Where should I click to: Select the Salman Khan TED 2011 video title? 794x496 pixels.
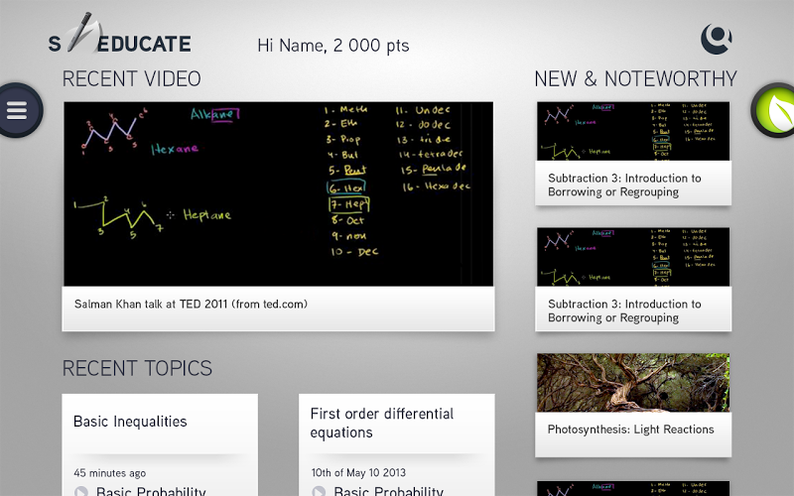[x=191, y=305]
